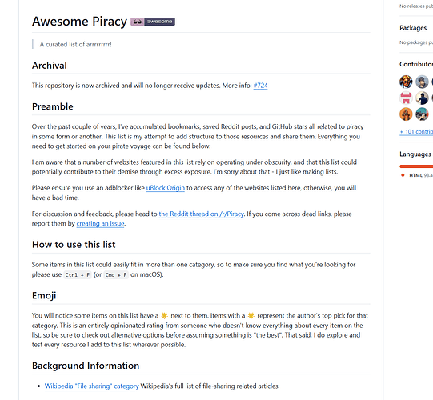Viewport: 433px width, 400px height.
Task: Open the first contributor avatar
Action: click(406, 82)
